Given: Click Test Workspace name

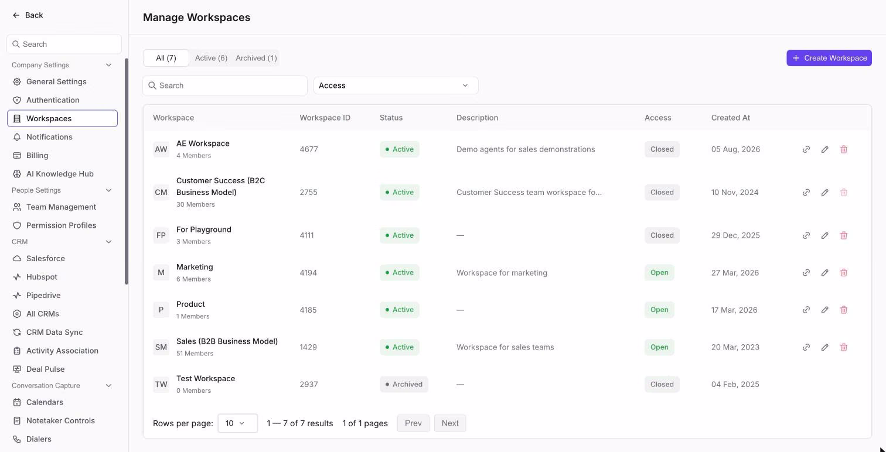Looking at the screenshot, I should (x=206, y=379).
